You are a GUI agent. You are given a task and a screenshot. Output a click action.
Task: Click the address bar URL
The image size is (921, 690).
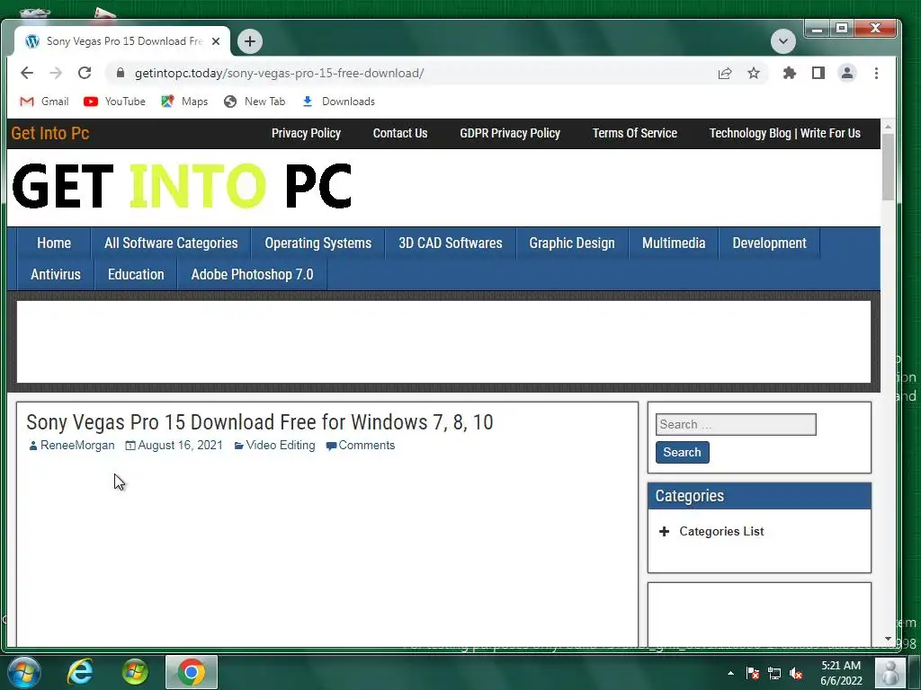coord(280,73)
